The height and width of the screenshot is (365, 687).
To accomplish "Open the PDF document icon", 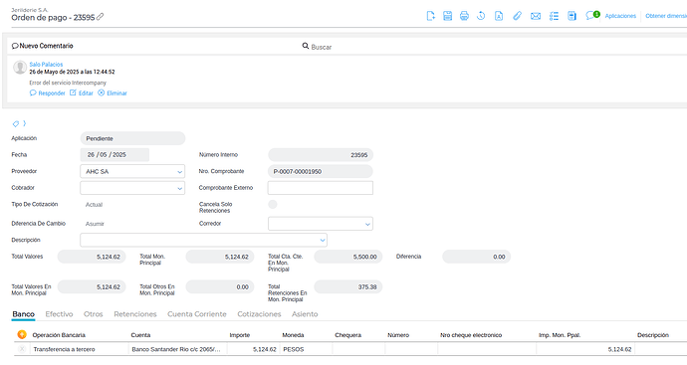I will 499,16.
